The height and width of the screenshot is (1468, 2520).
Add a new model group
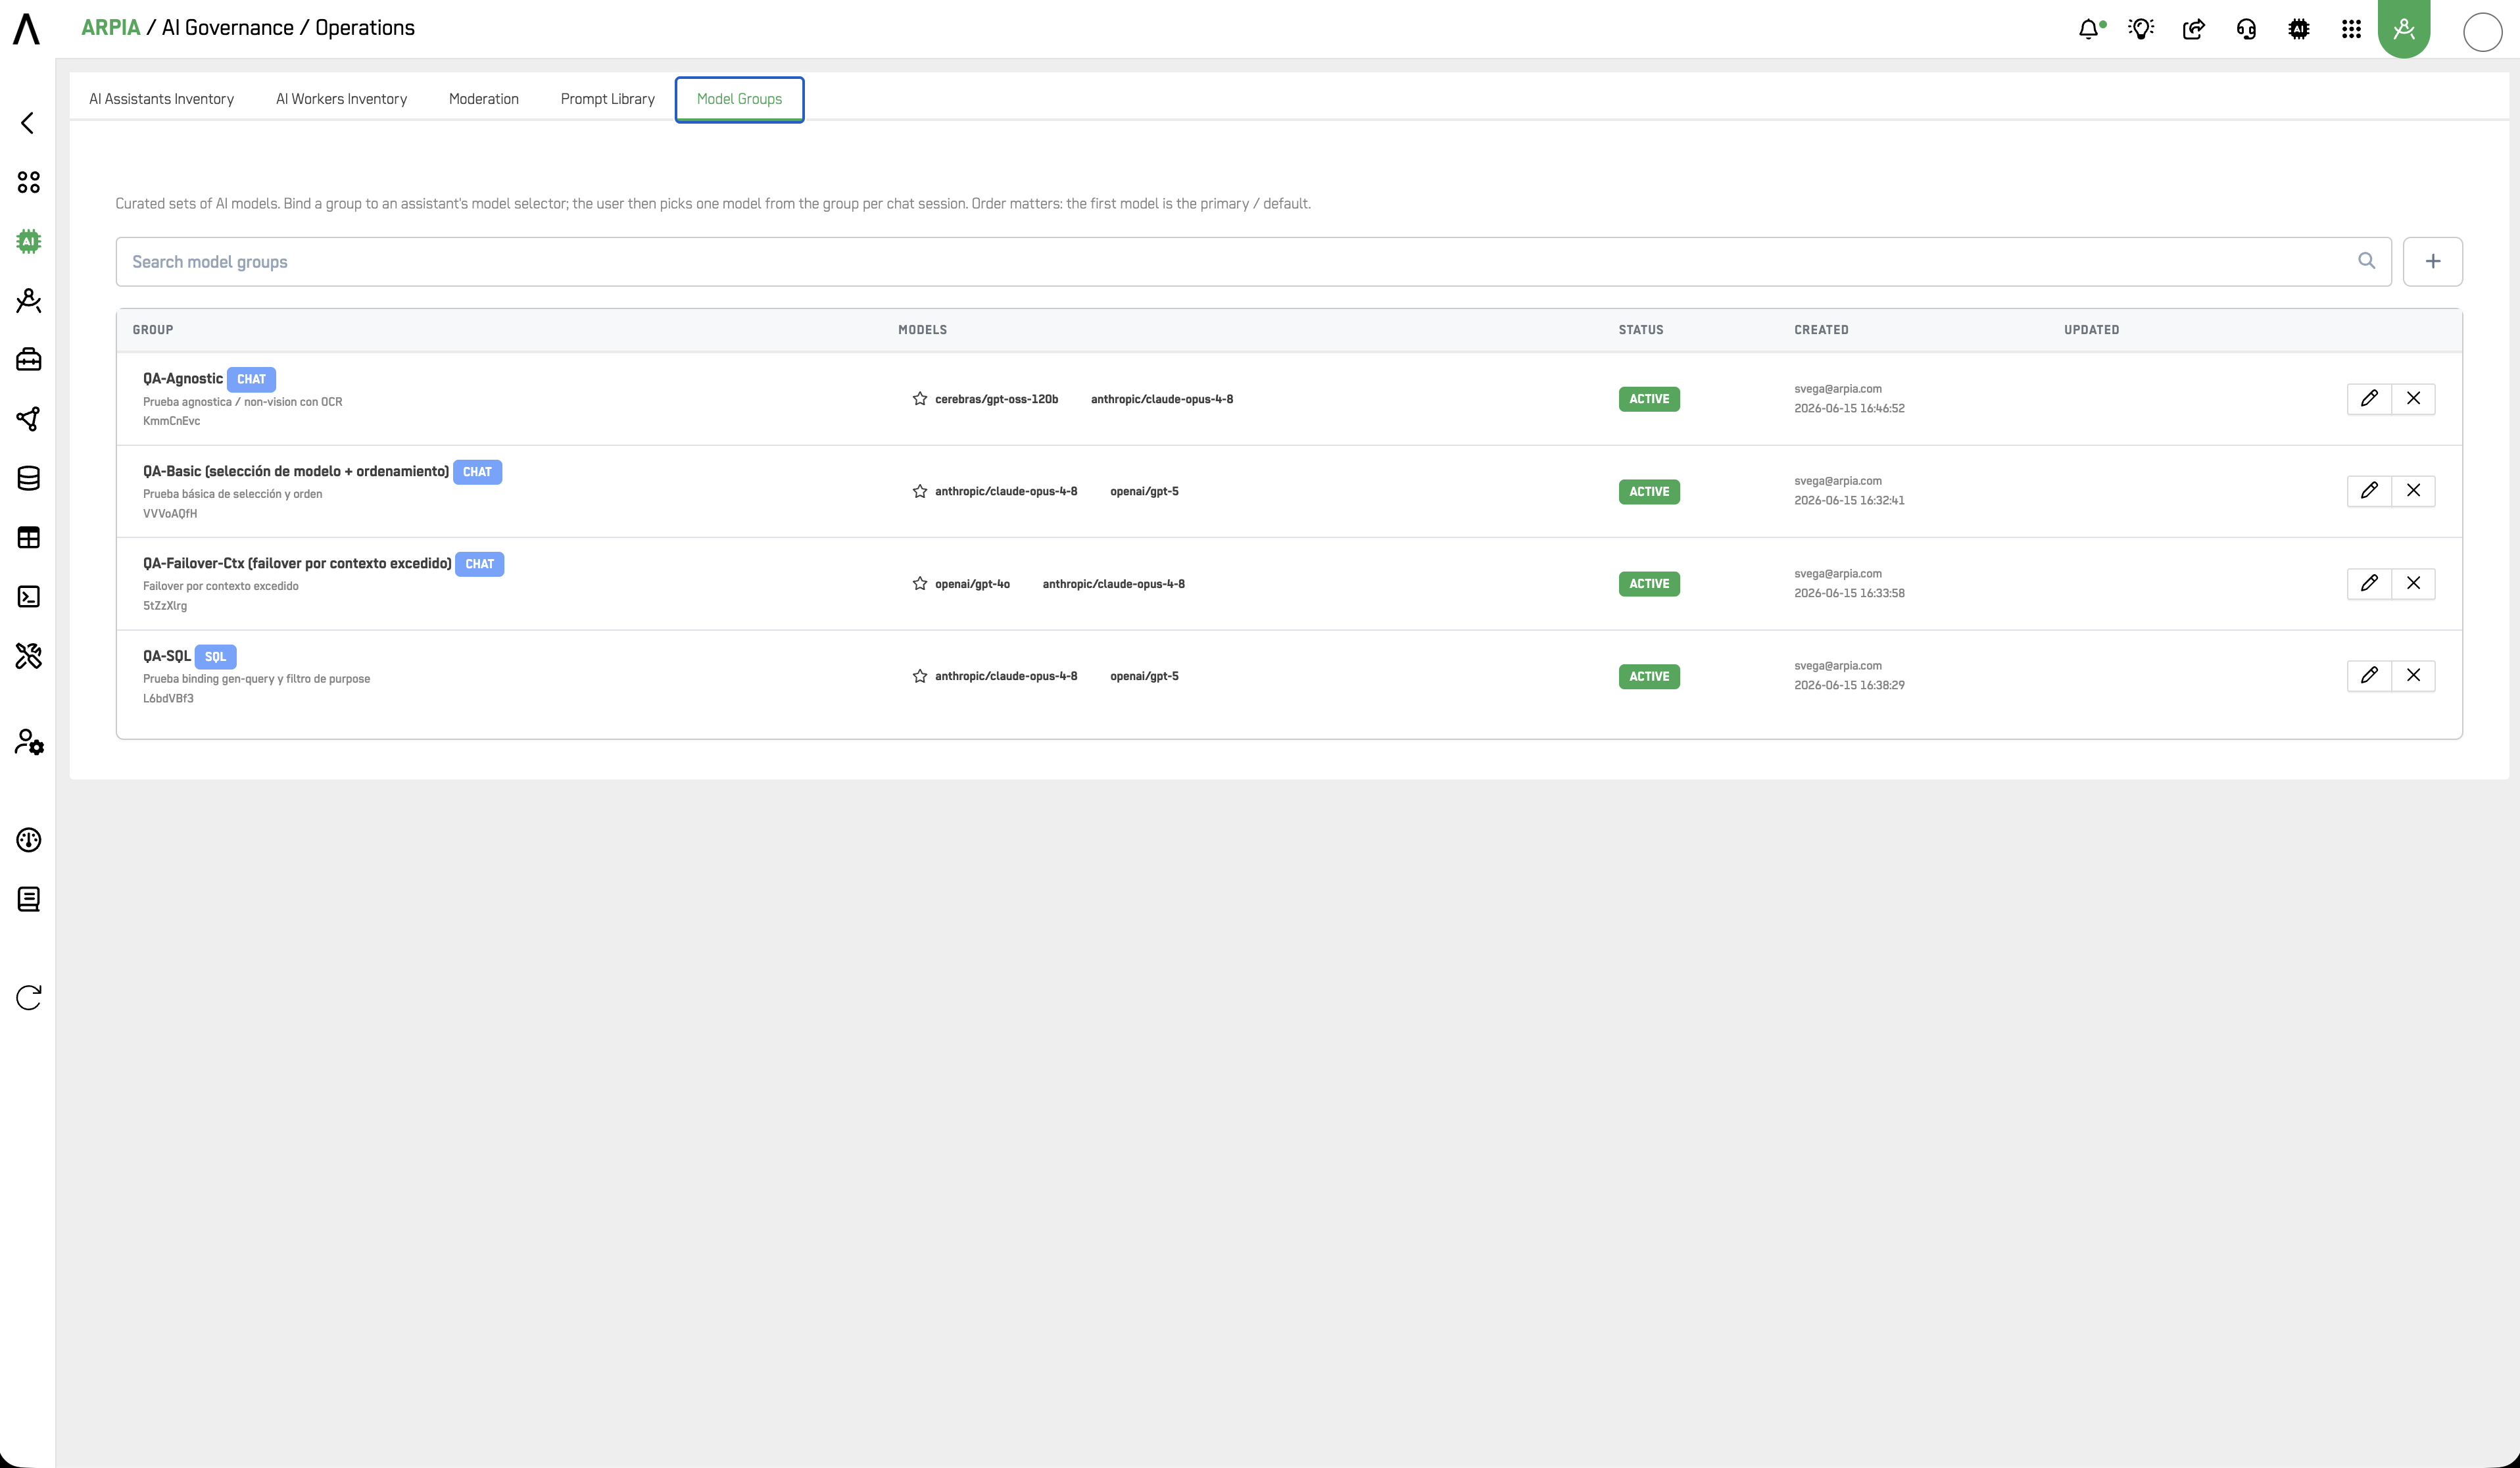click(x=2433, y=261)
